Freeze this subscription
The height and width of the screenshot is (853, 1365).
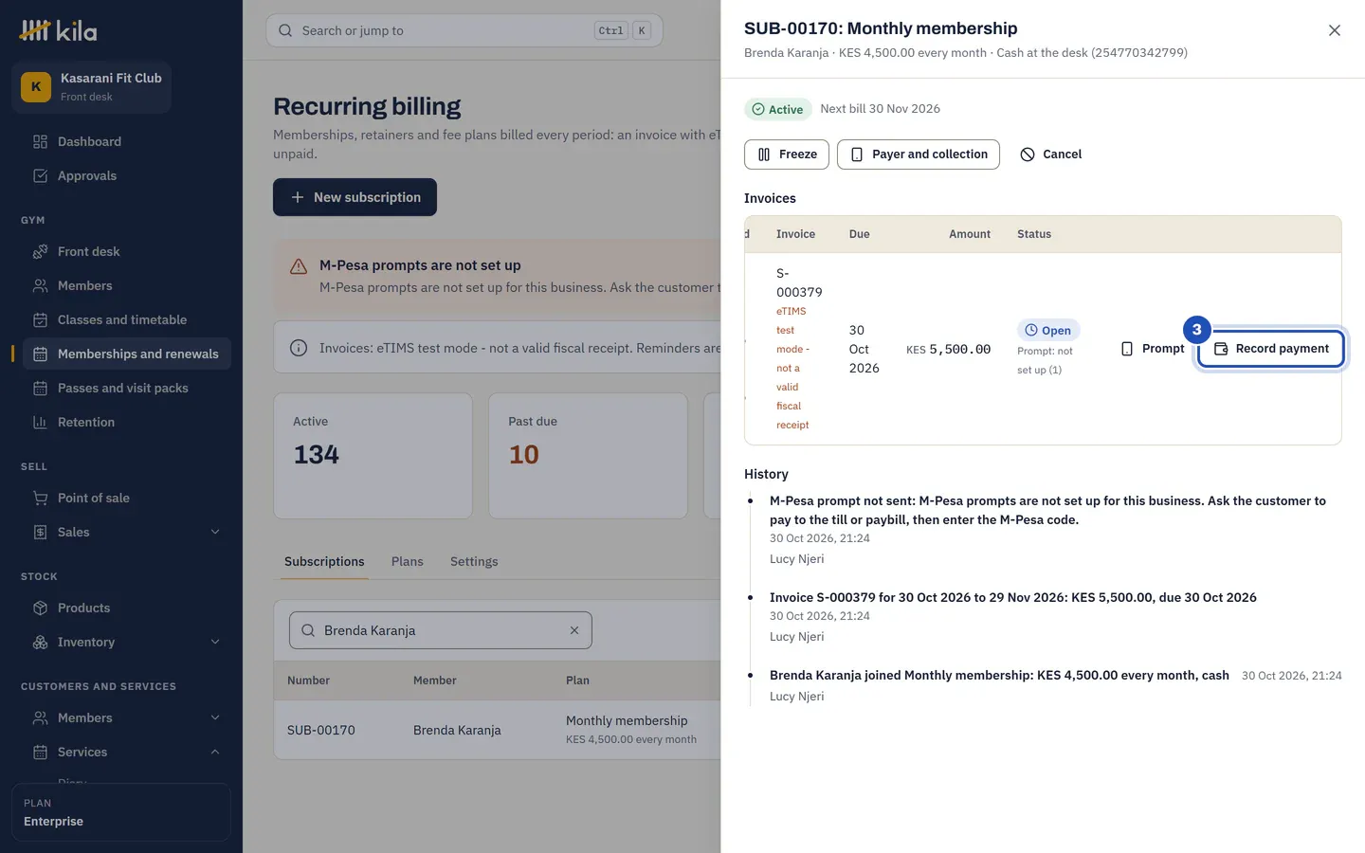coord(787,154)
